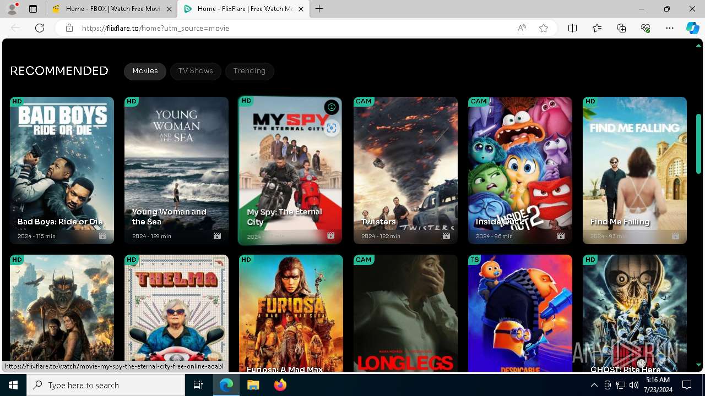Screen dimensions: 705x396
Task: Open Firefox from the taskbar
Action: 280,385
